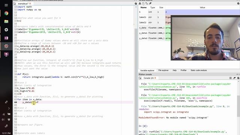Open the editor pane options gear

click(x=136, y=3)
